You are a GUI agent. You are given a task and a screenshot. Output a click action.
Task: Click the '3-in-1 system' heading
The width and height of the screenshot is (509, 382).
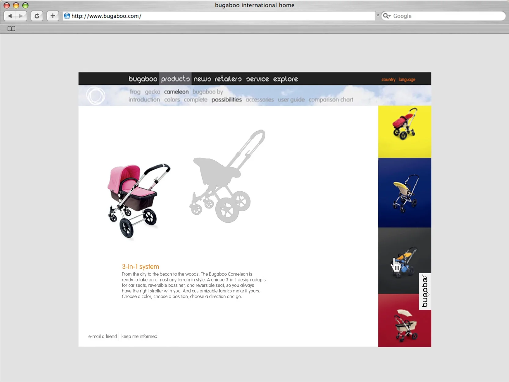pyautogui.click(x=141, y=266)
